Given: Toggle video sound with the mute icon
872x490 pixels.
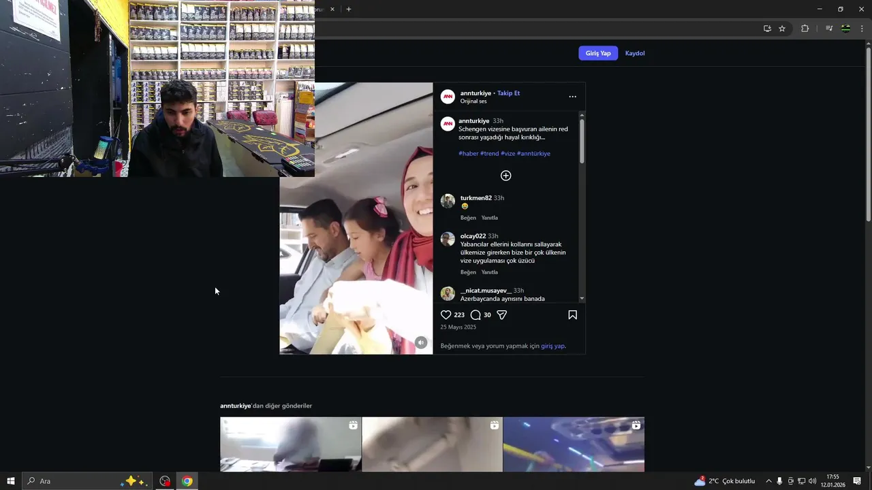Looking at the screenshot, I should click(421, 342).
